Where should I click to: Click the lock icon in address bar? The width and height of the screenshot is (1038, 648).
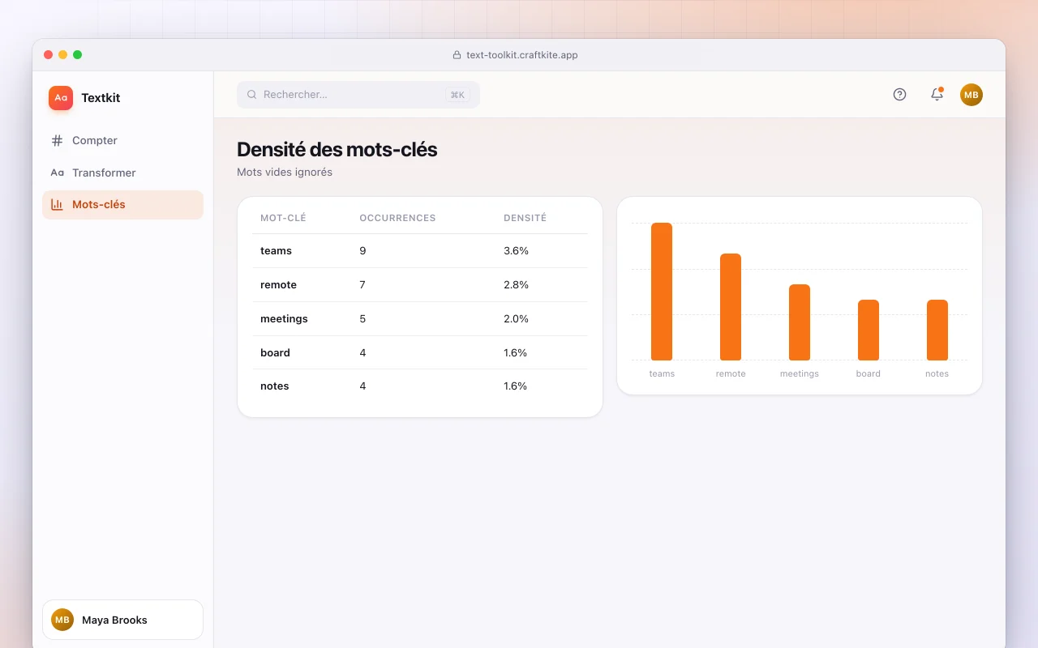(457, 55)
